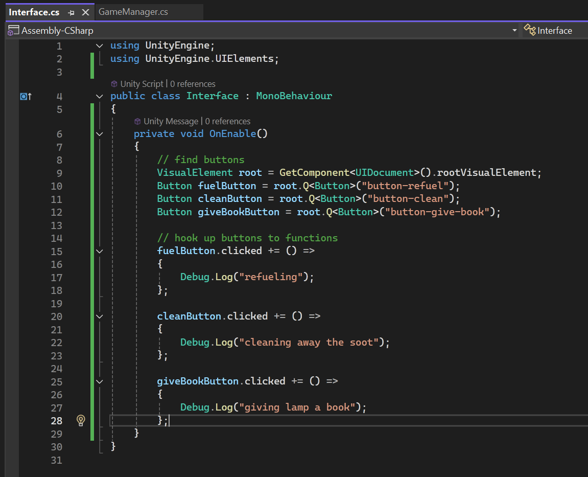Click the Unity Message CodeLens label

(x=171, y=121)
